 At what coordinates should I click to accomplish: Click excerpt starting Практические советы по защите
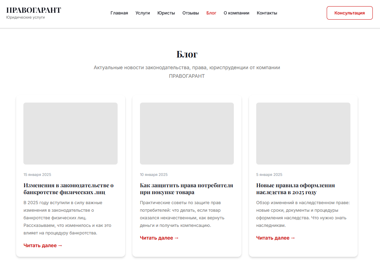[182, 214]
